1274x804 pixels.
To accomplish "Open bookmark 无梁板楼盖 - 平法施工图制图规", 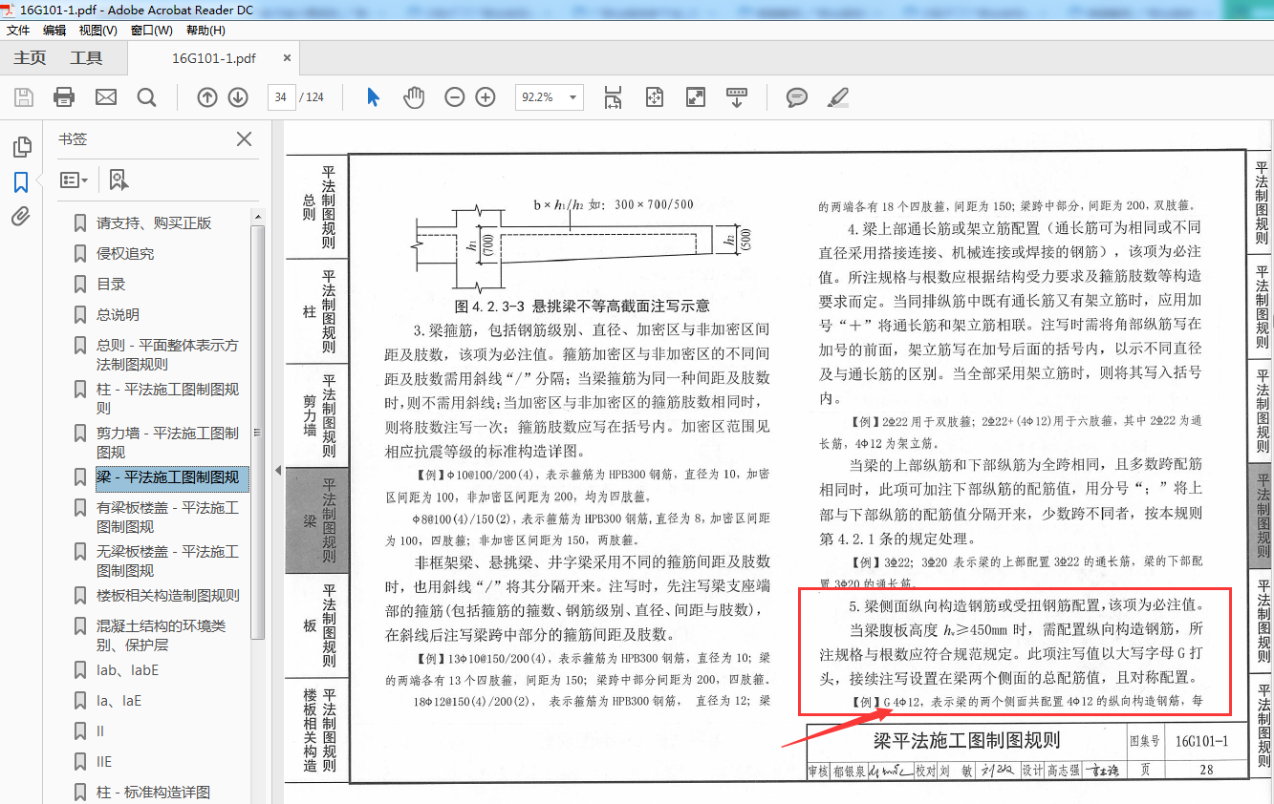I will point(167,561).
